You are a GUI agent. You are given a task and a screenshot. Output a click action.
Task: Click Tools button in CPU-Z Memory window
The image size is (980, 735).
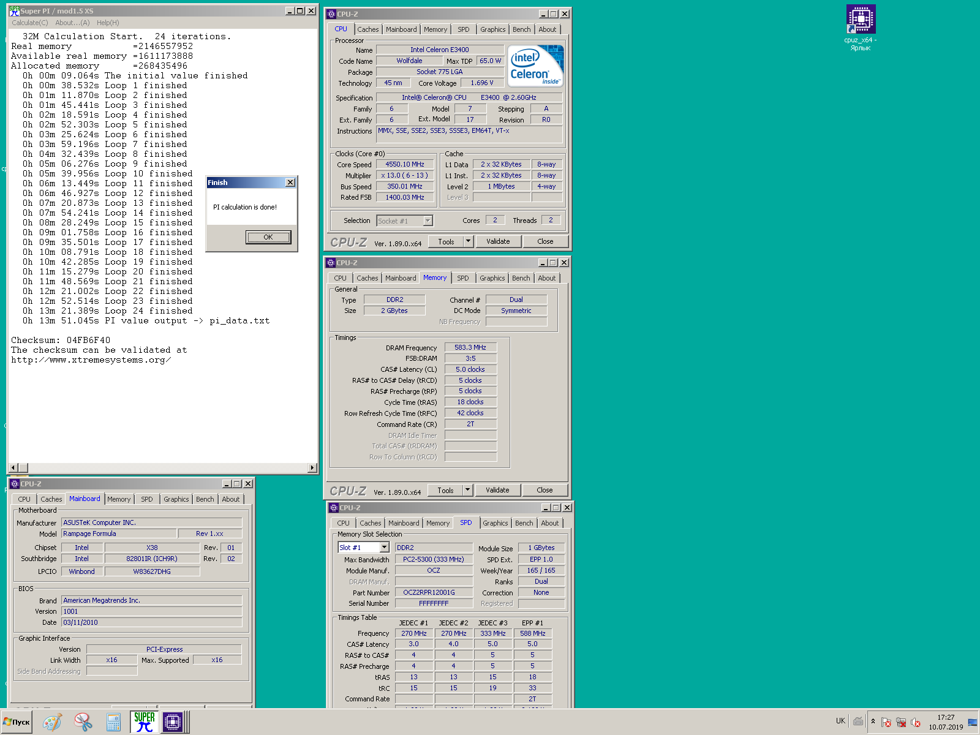(445, 490)
